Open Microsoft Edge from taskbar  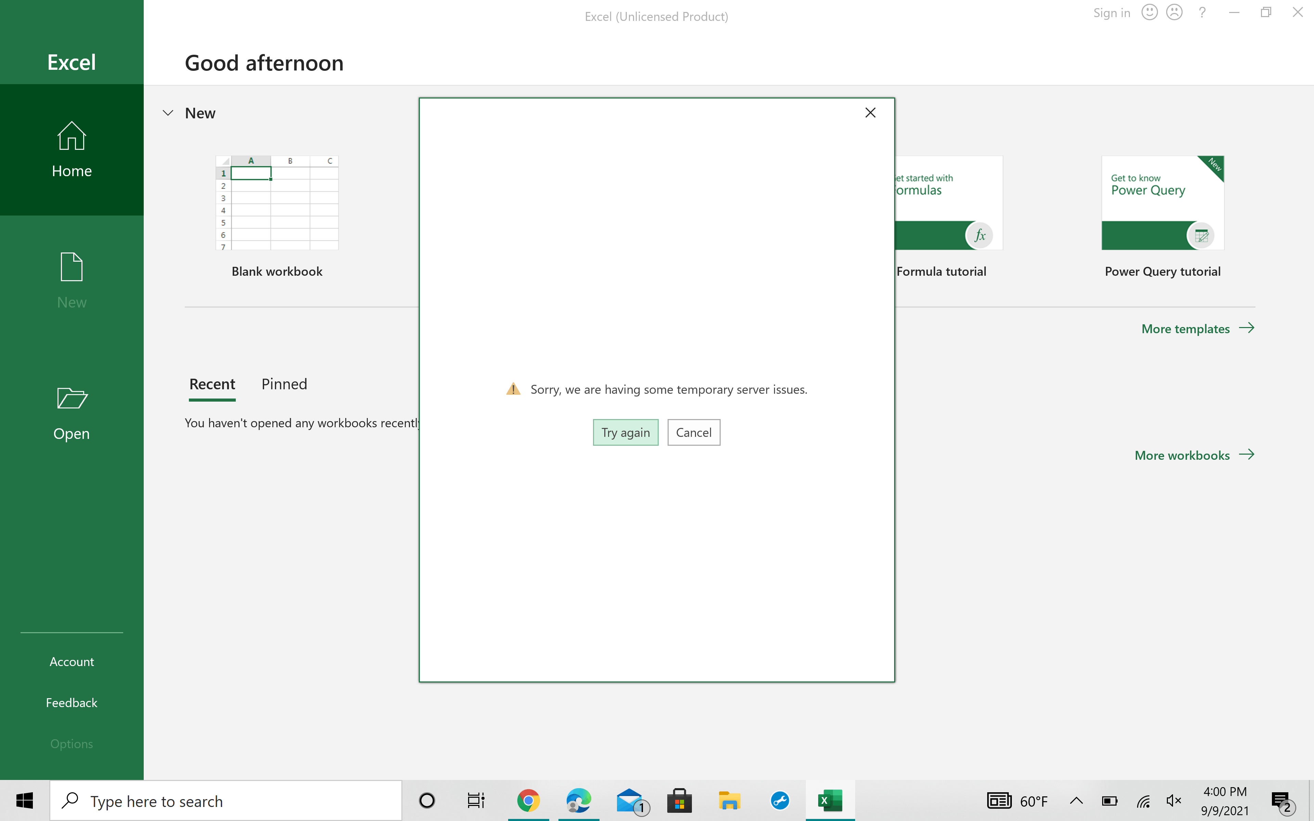[578, 800]
